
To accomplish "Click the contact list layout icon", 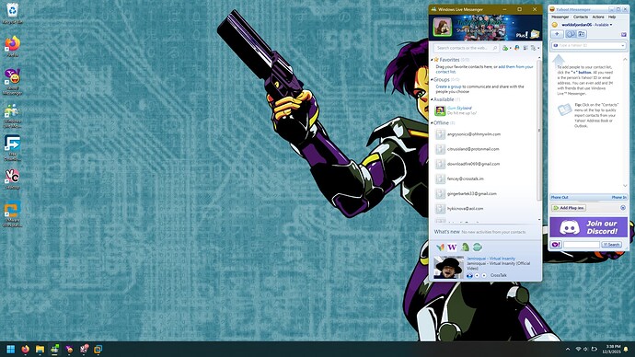I will 525,48.
